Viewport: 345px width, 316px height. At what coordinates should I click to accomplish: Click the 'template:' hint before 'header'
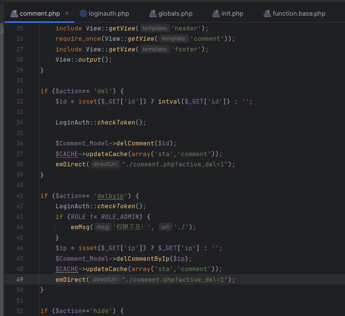[155, 28]
